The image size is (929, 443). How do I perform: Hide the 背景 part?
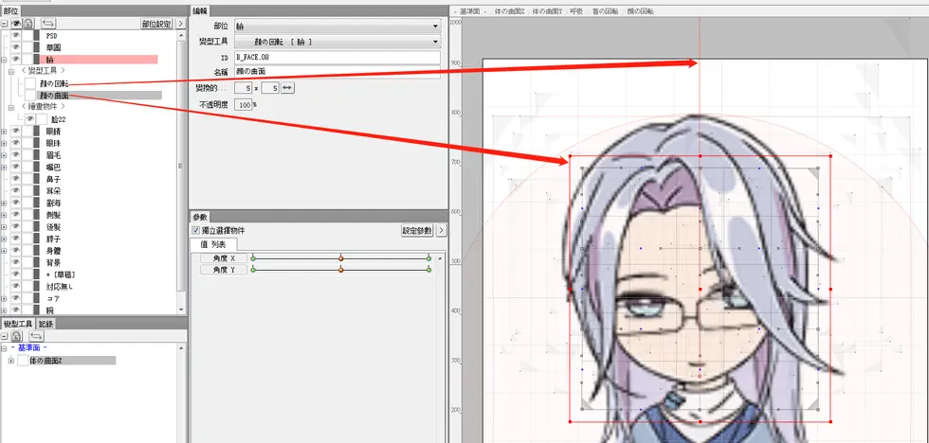[15, 262]
